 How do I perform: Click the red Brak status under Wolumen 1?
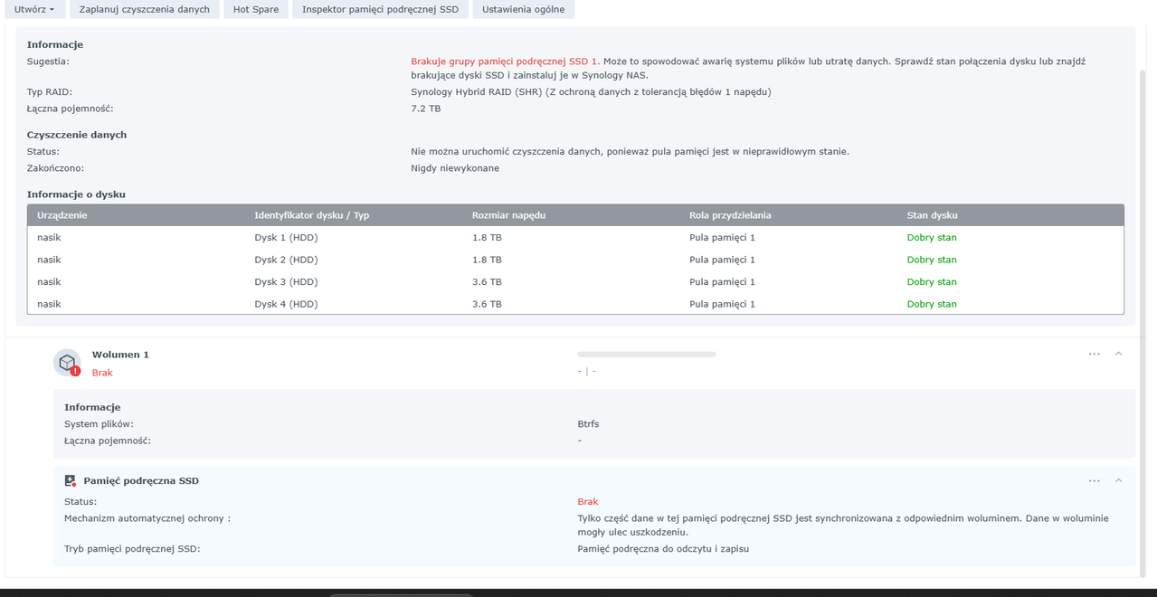pyautogui.click(x=102, y=373)
